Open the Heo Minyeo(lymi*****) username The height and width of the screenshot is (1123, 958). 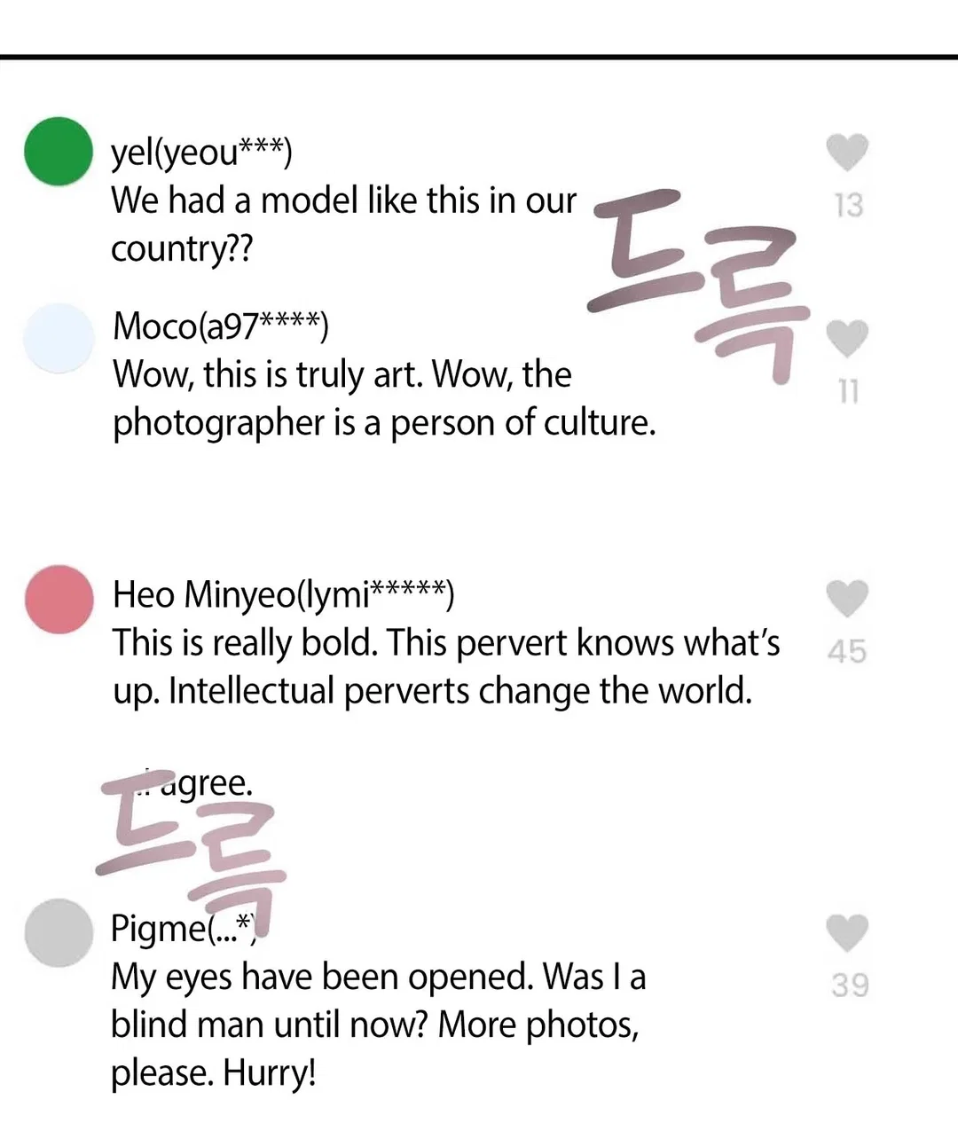point(283,594)
